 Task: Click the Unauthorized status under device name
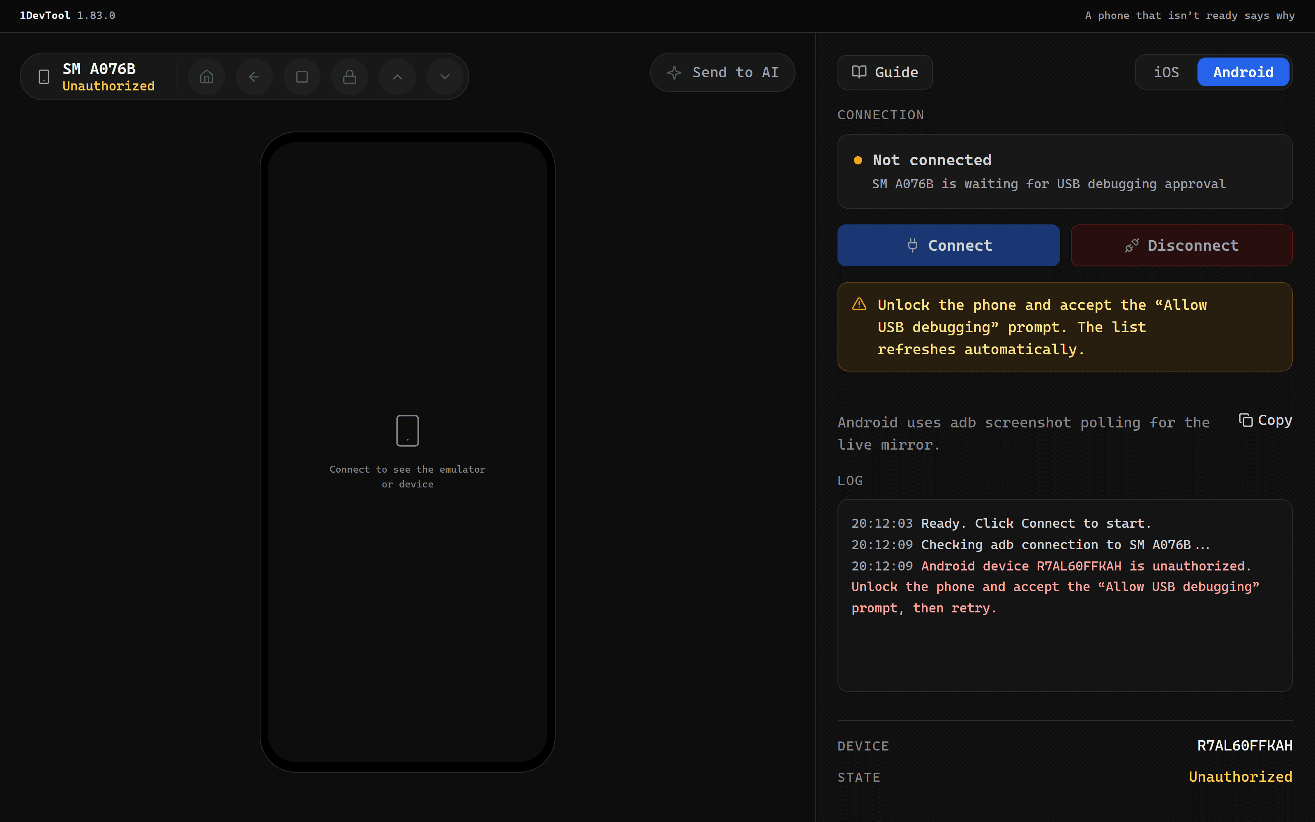[x=108, y=86]
